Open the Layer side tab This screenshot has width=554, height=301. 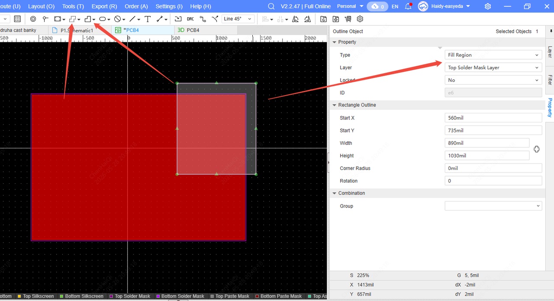550,52
